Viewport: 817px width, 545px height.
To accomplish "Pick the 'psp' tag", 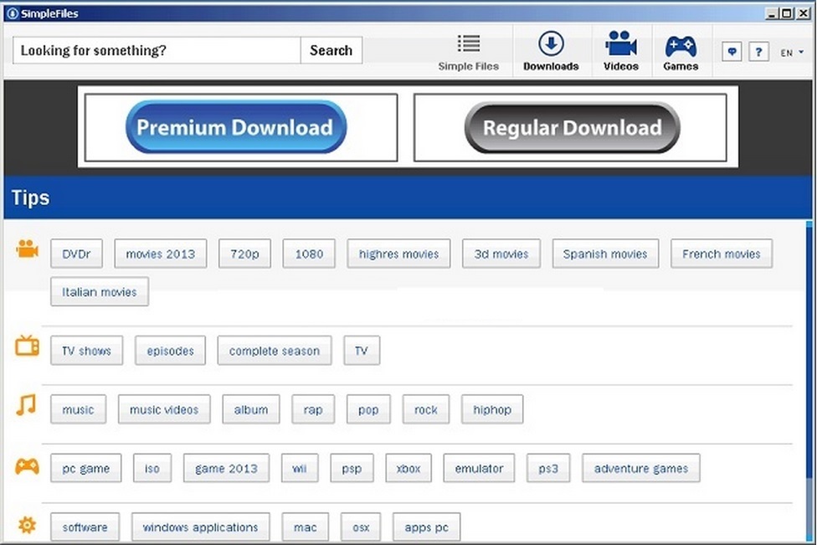I will 352,469.
